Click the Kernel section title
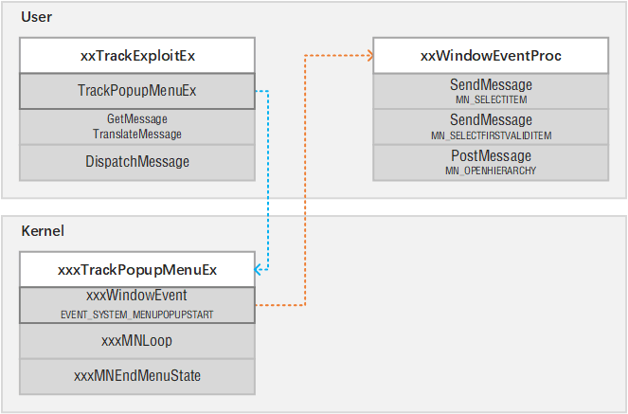The image size is (628, 414). (42, 231)
